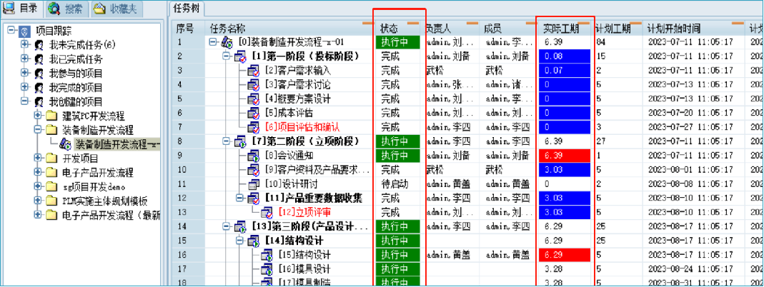Collapse the 我创建的项目 node
Viewport: 764px width, 287px height.
click(24, 101)
